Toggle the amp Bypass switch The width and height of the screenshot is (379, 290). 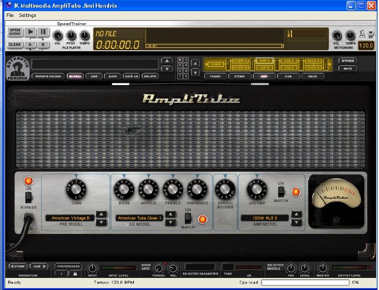pos(29,197)
